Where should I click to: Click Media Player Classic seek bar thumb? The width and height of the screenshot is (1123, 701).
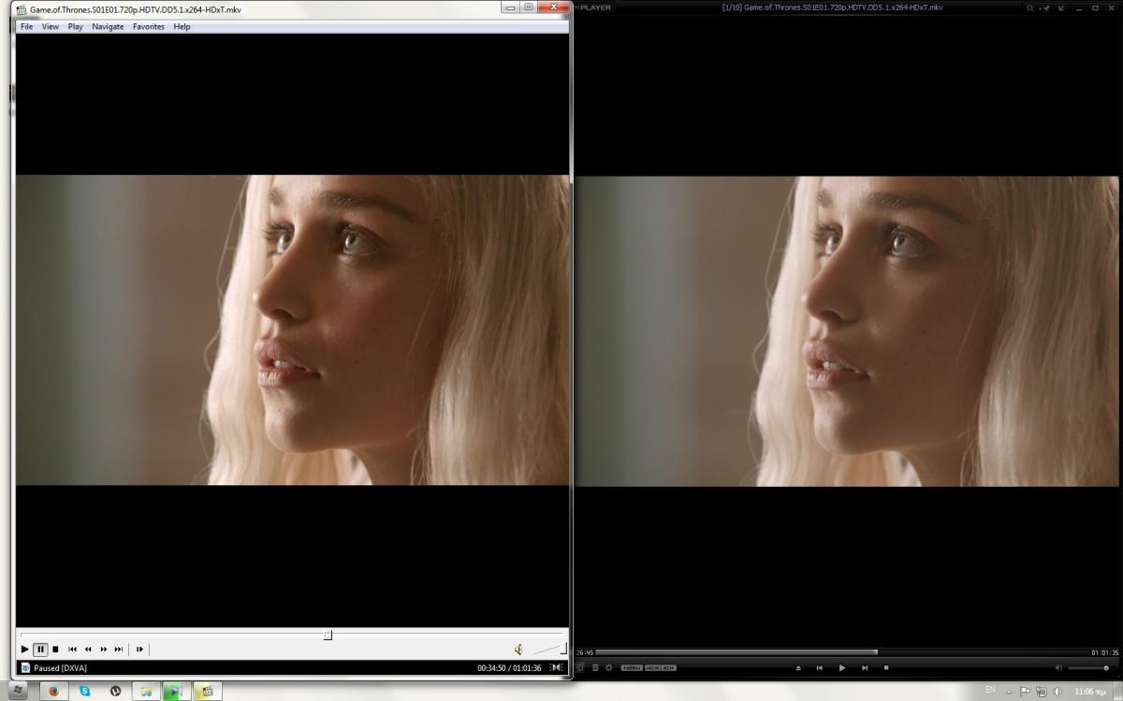coord(328,635)
